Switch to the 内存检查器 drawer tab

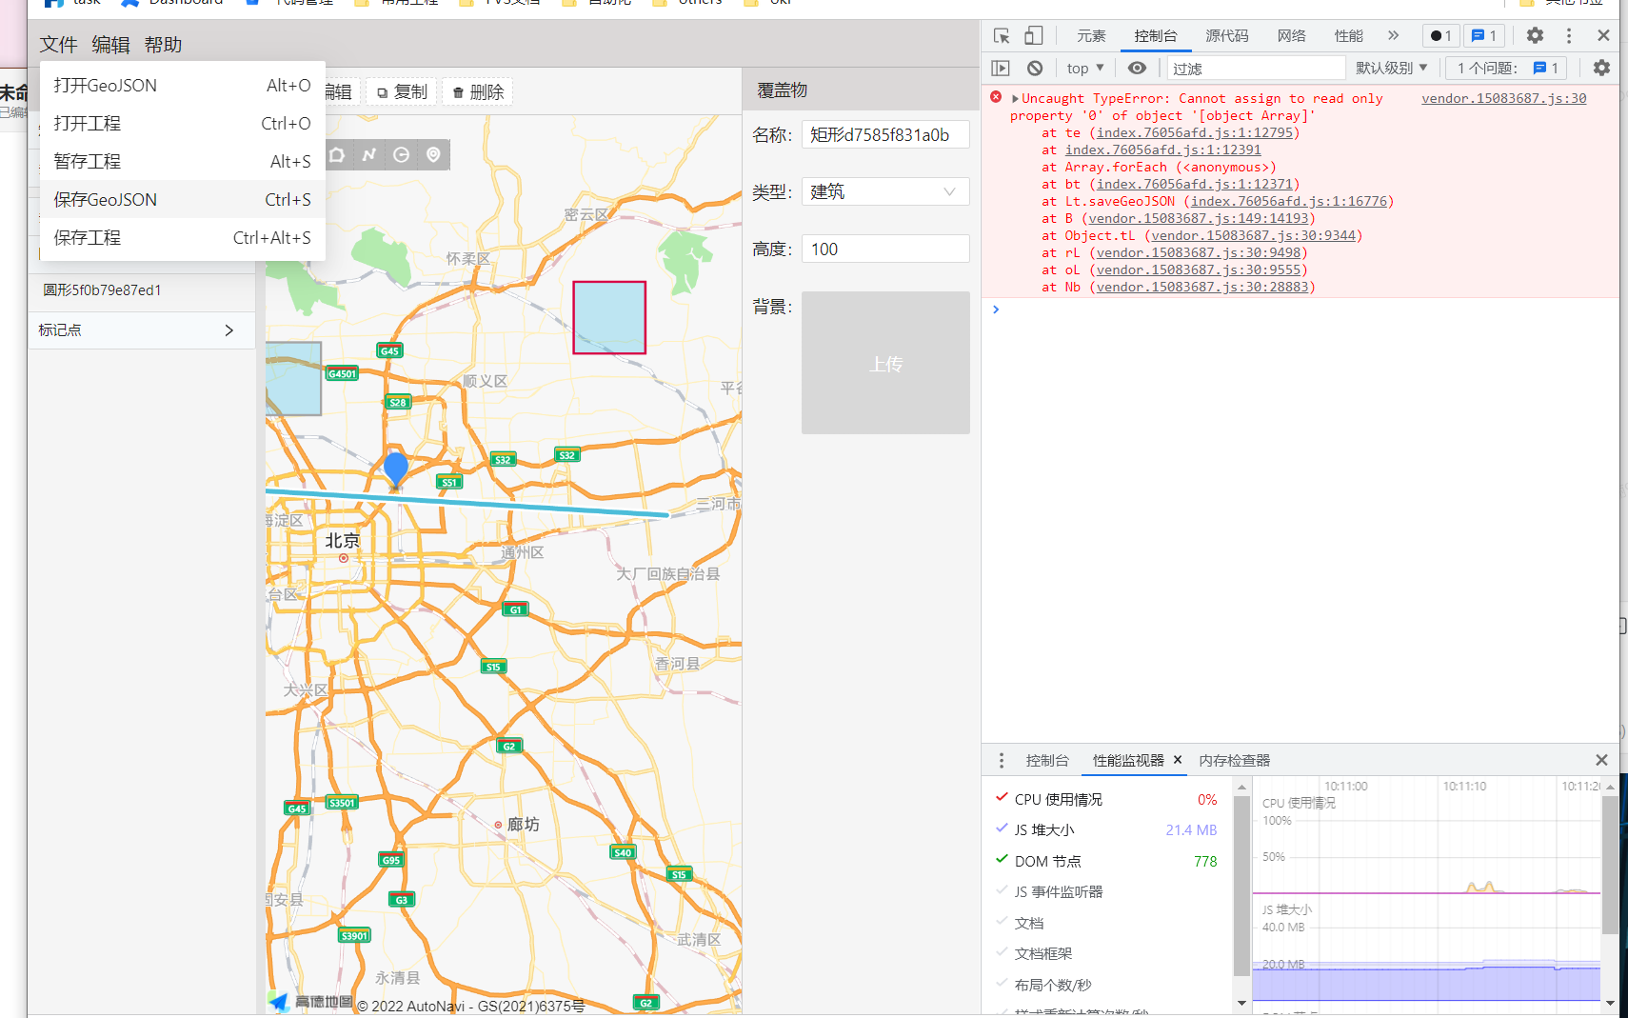(x=1235, y=760)
